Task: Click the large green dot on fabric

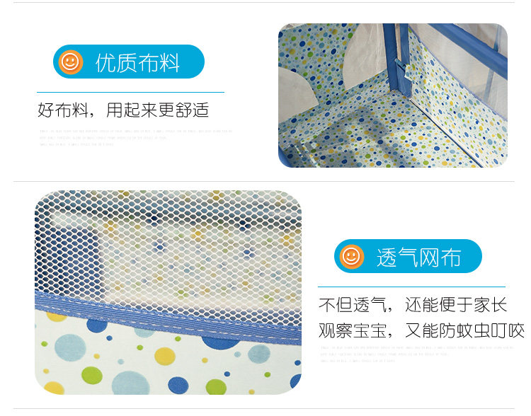Action: tap(92, 376)
